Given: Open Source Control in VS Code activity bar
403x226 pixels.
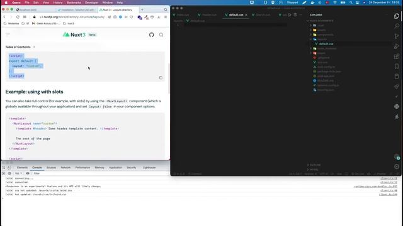Looking at the screenshot, I should point(397,36).
